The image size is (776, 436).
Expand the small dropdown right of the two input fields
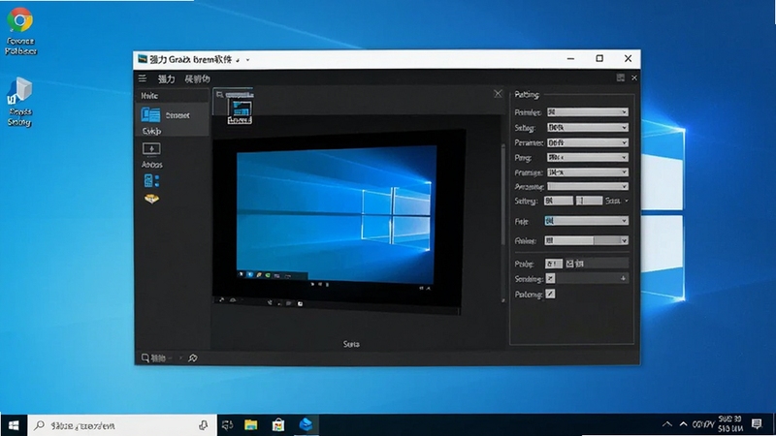tap(617, 201)
